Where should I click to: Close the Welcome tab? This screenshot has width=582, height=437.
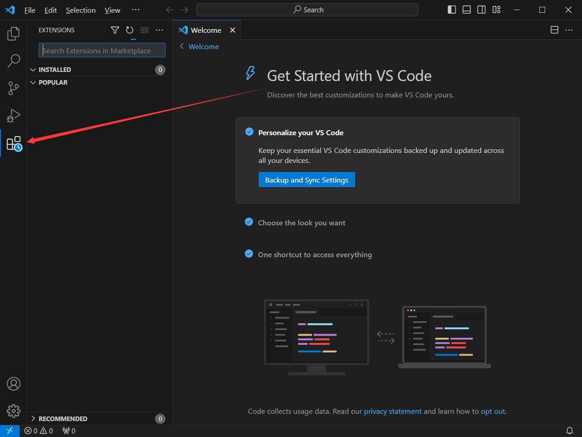(x=232, y=30)
